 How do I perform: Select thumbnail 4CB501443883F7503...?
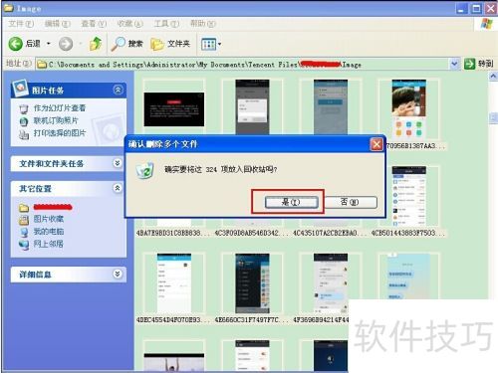click(408, 196)
